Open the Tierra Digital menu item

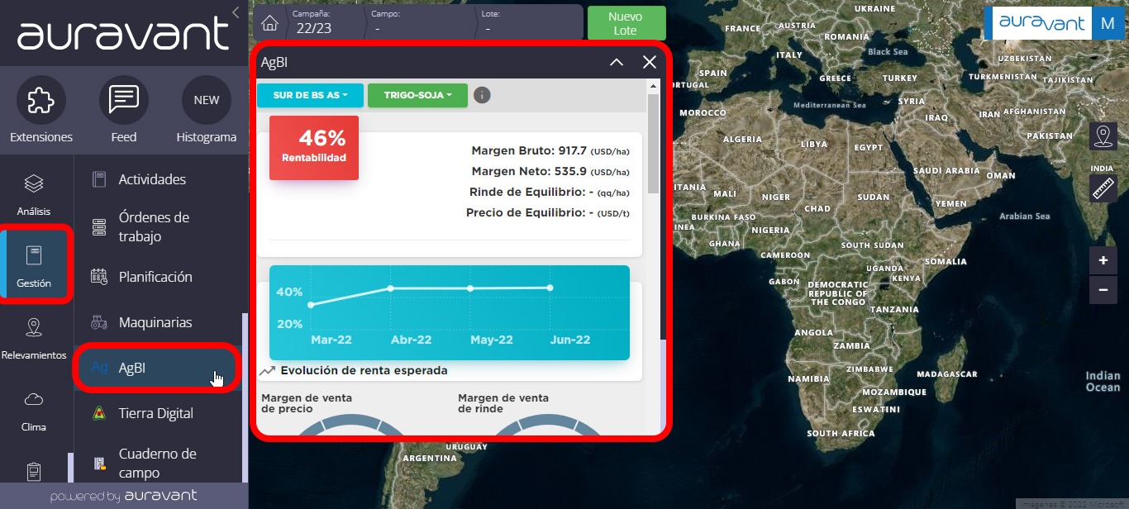[x=157, y=413]
